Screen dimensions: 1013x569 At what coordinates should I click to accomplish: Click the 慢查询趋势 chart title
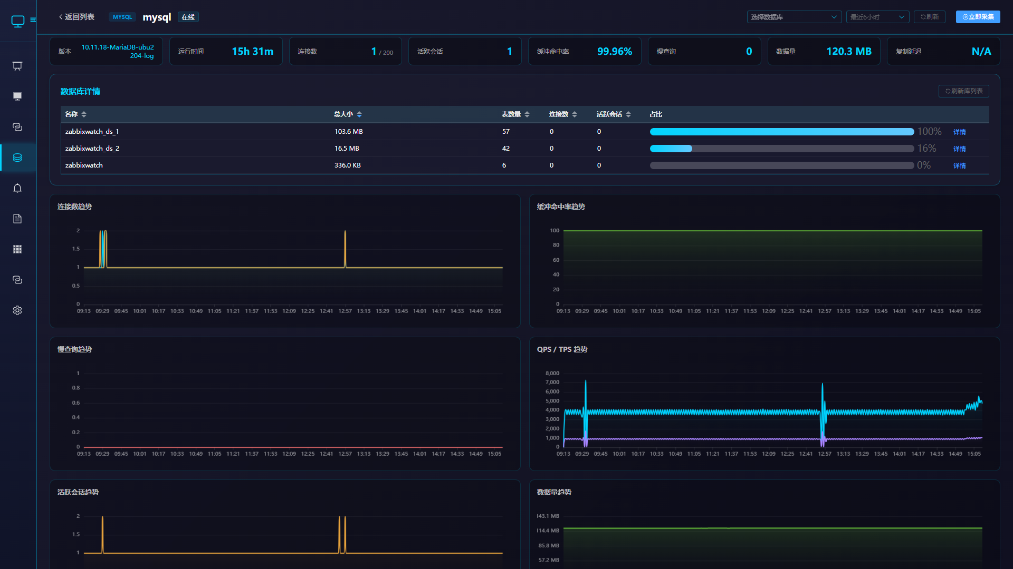[x=74, y=349]
